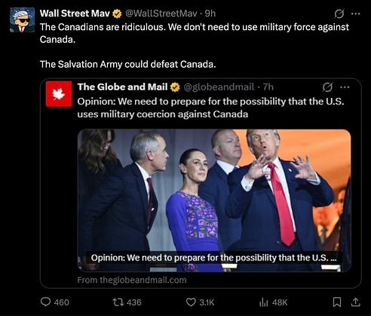371x316 pixels.
Task: Click The Globe and Mail maple leaf avatar
Action: tap(59, 94)
